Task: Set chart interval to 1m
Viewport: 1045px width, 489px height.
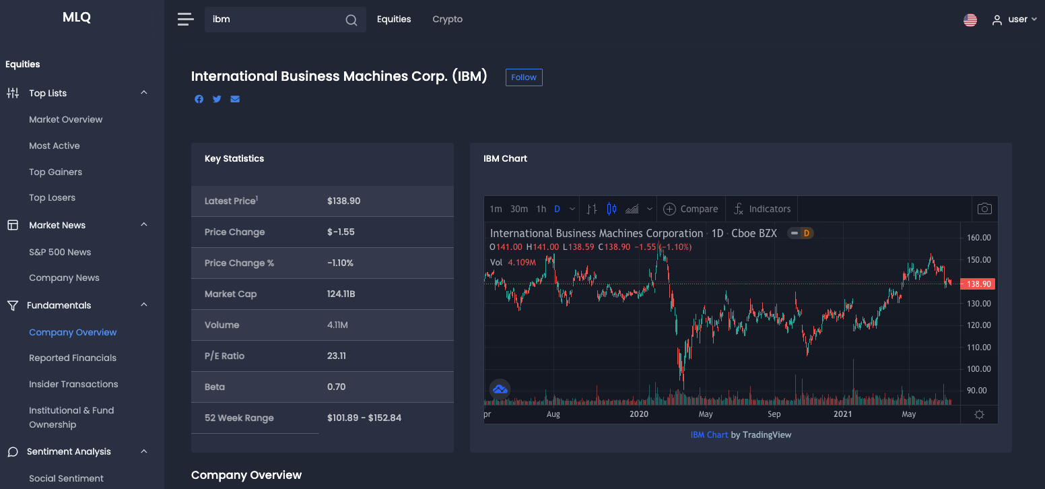Action: (496, 209)
